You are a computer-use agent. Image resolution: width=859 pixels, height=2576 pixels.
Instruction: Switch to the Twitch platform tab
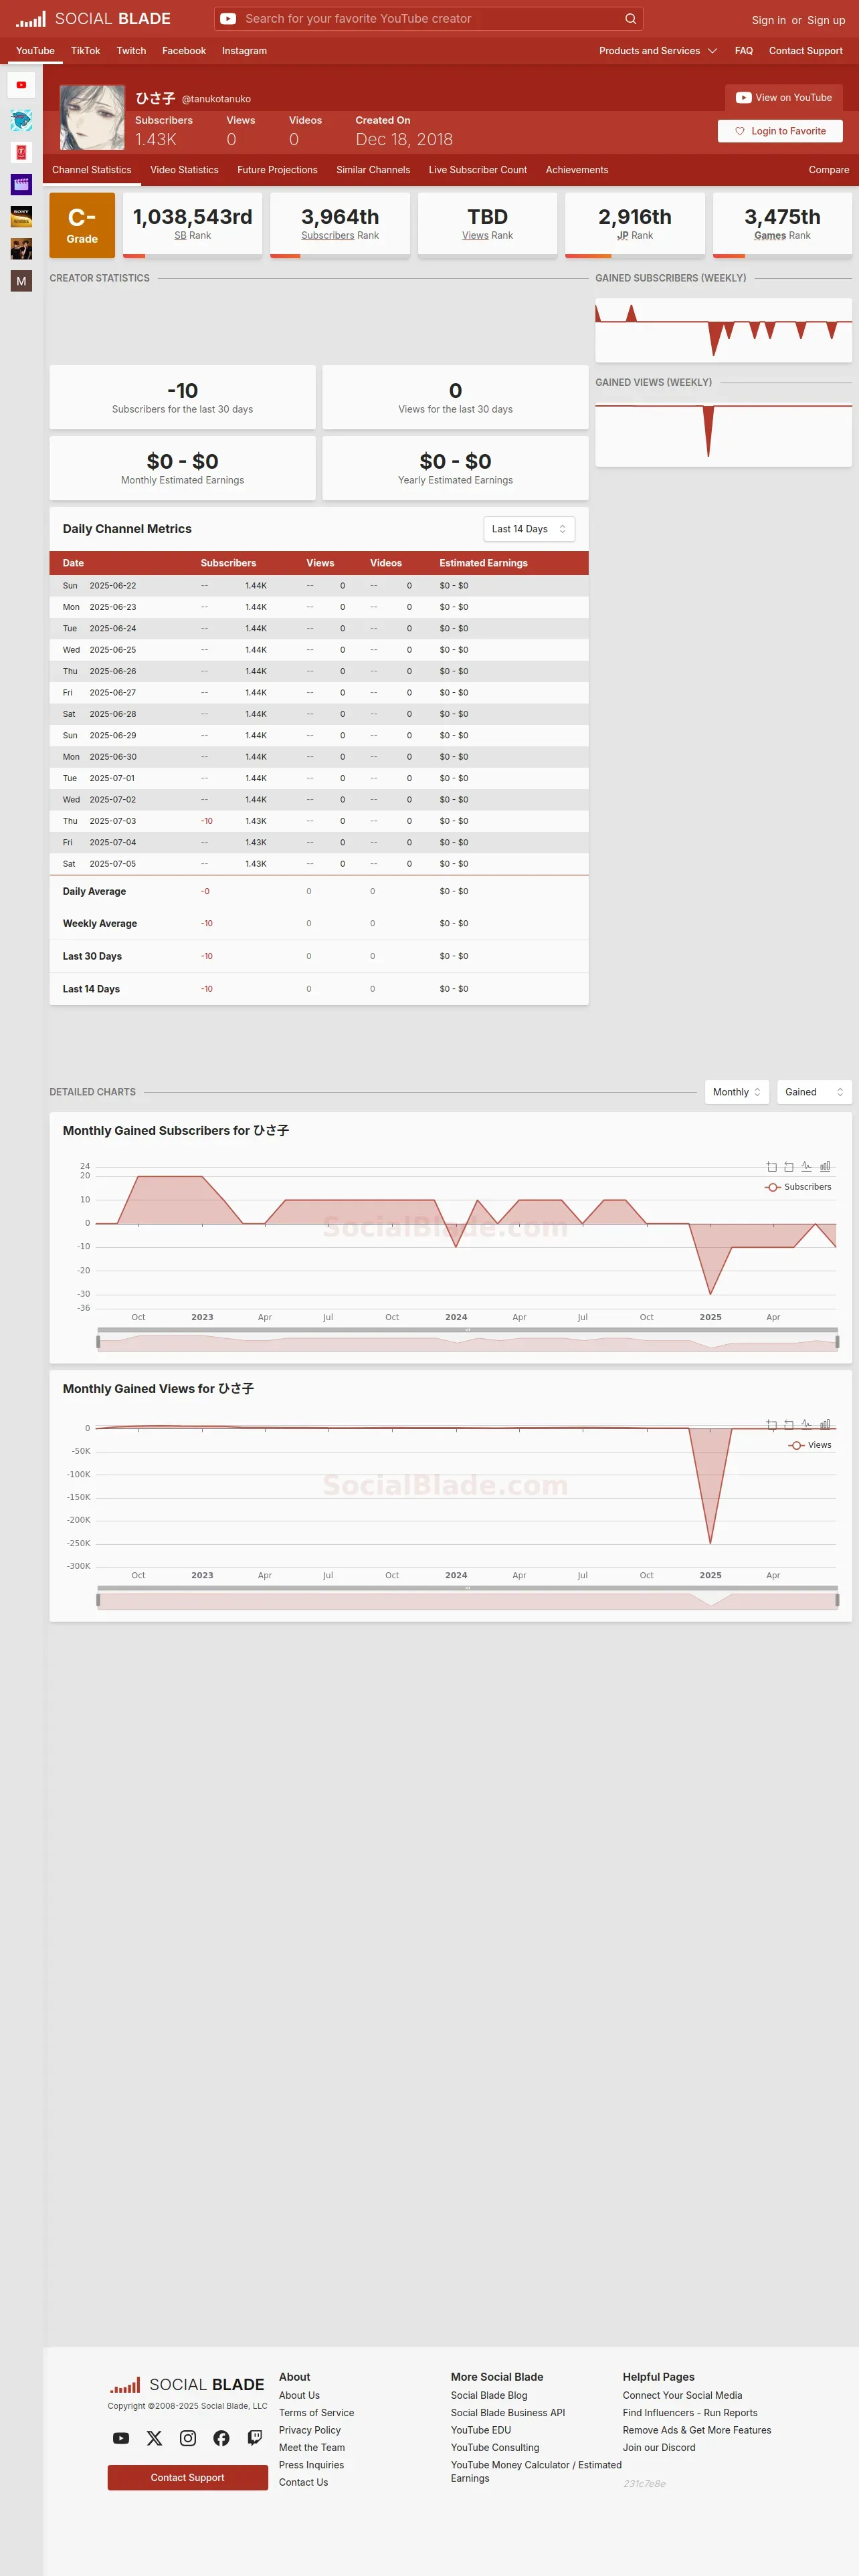(131, 51)
